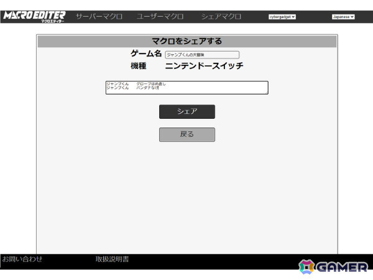Open the シェアマクロ menu
This screenshot has height=280, width=373.
221,16
